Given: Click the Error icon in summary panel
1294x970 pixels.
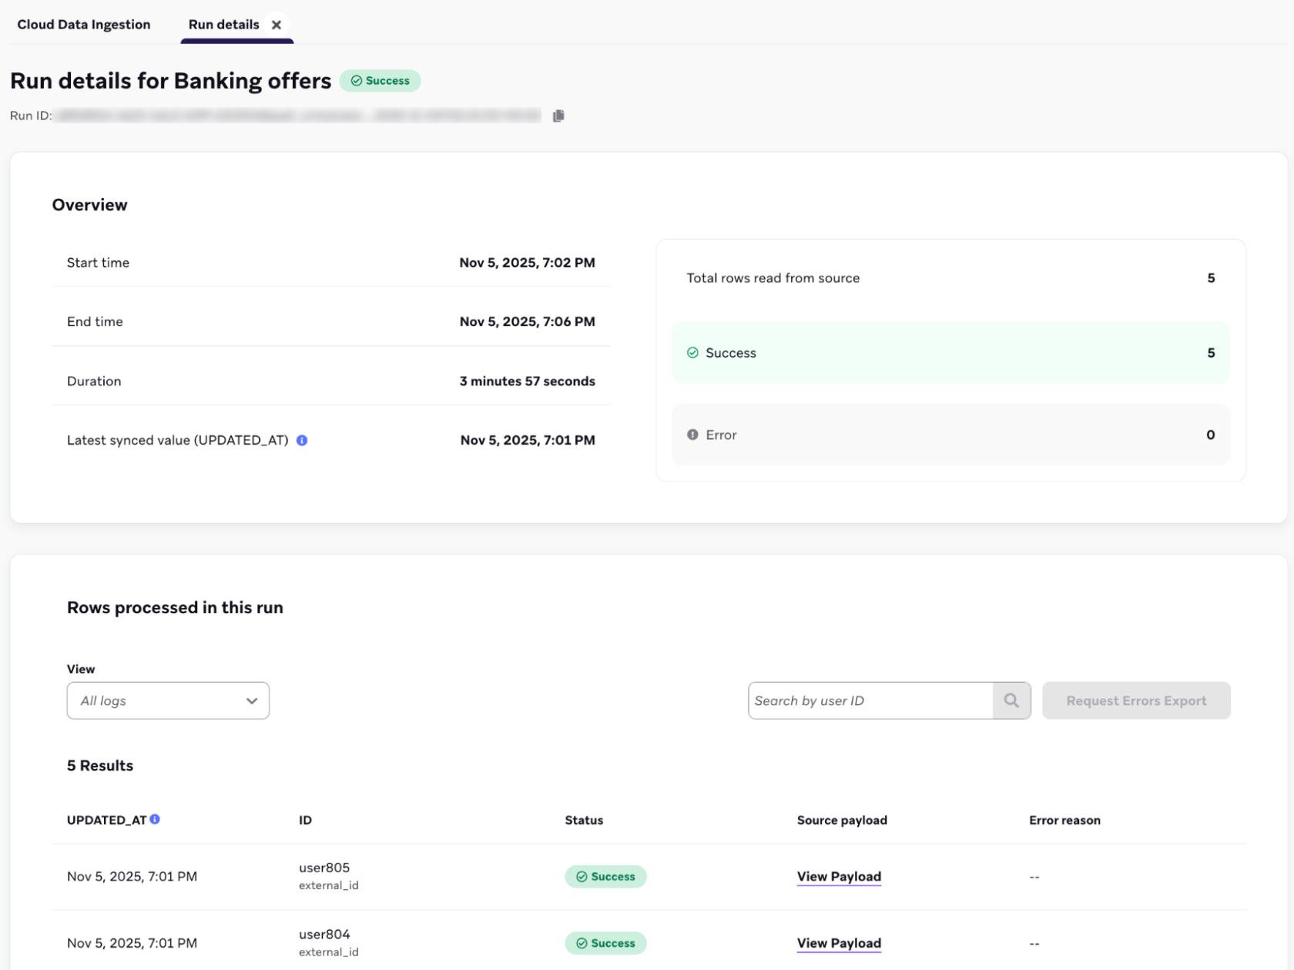Looking at the screenshot, I should 692,435.
